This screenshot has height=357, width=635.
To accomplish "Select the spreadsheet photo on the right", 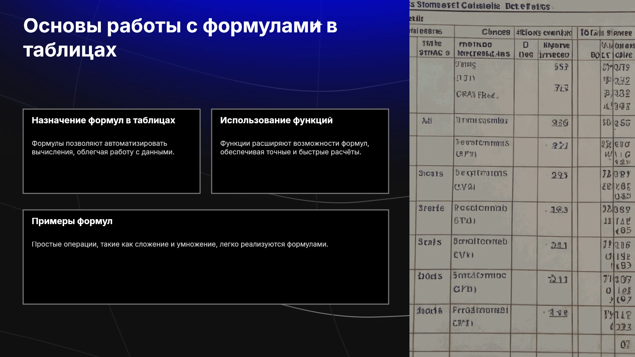I will click(522, 178).
